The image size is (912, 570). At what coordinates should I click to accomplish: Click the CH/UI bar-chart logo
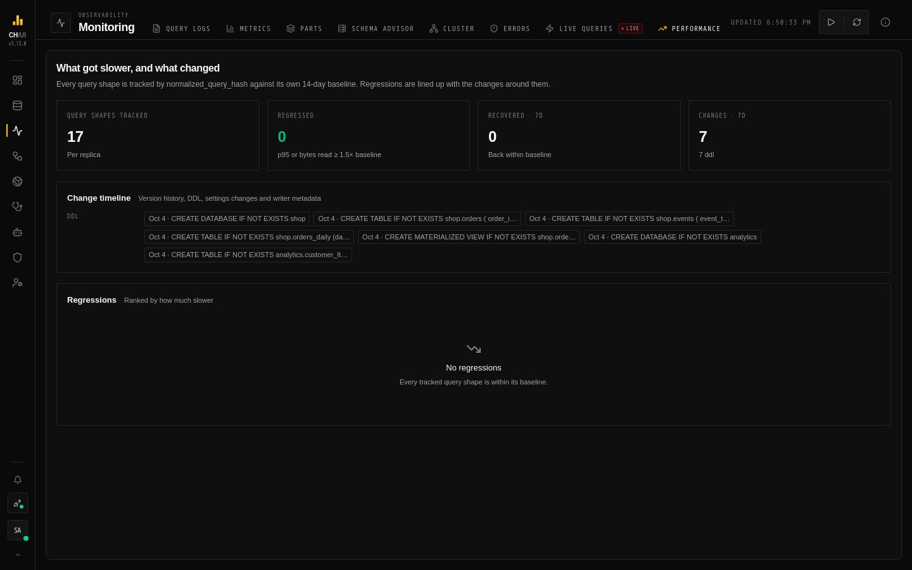(x=18, y=20)
